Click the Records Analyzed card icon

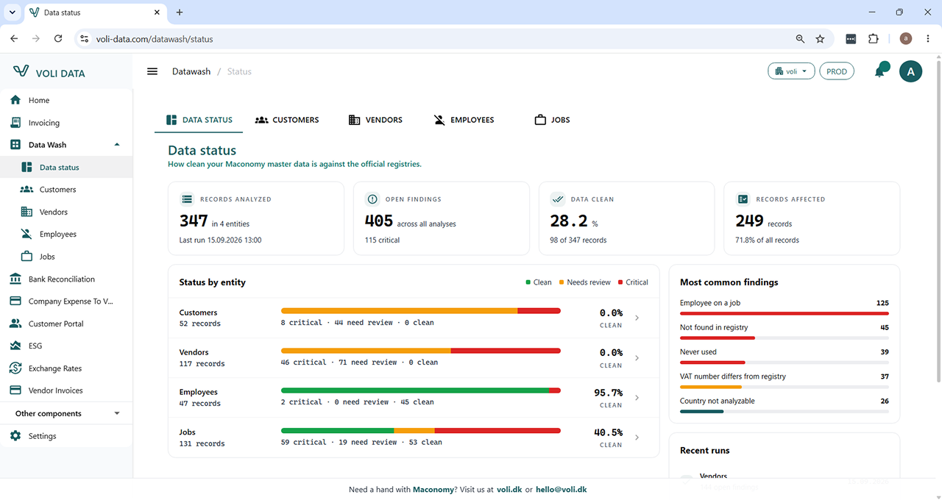(187, 199)
